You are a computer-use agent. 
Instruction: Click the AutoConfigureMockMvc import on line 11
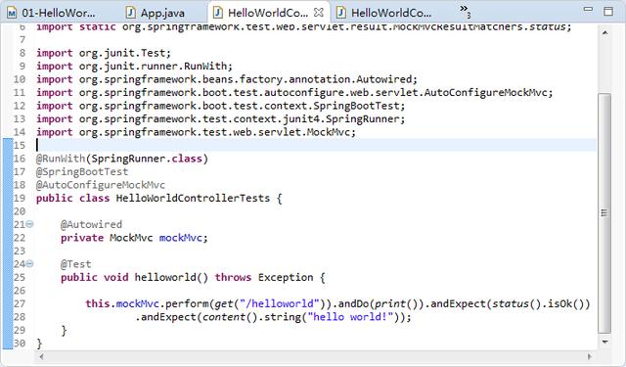click(x=294, y=92)
